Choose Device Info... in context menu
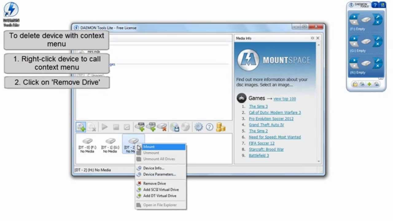The height and width of the screenshot is (221, 393). click(161, 168)
